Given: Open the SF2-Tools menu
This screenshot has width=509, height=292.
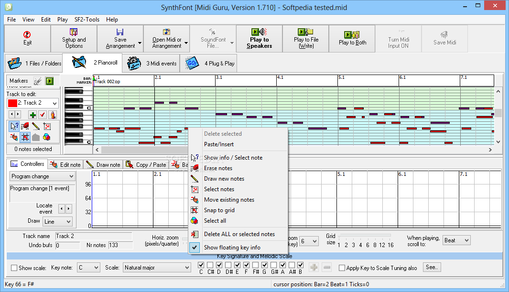Looking at the screenshot, I should pyautogui.click(x=87, y=20).
